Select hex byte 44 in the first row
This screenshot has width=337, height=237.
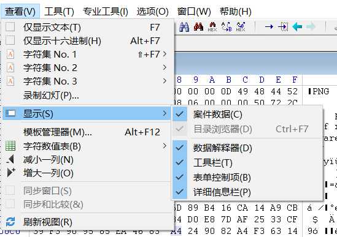tap(276, 91)
